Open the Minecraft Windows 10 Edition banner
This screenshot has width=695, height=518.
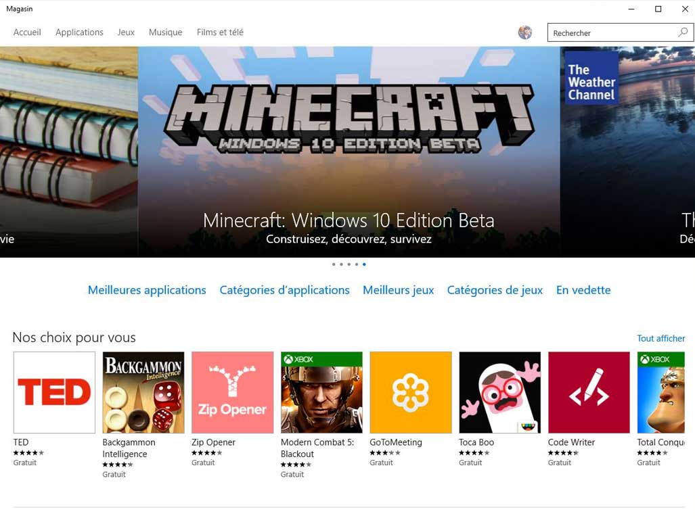(x=349, y=152)
